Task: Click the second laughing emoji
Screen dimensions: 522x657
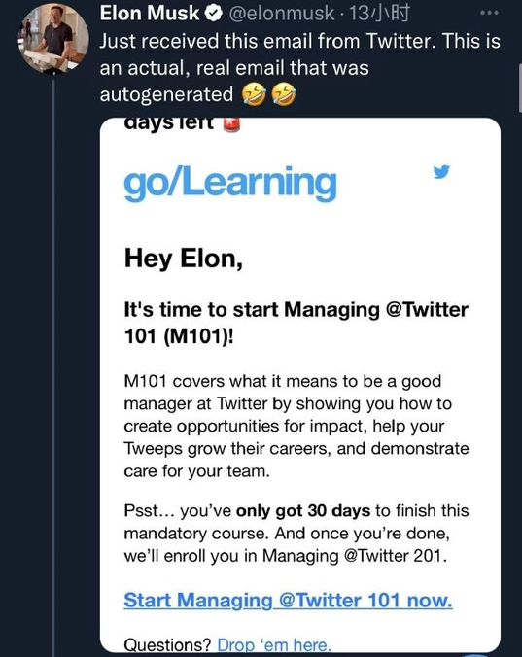Action: tap(284, 94)
